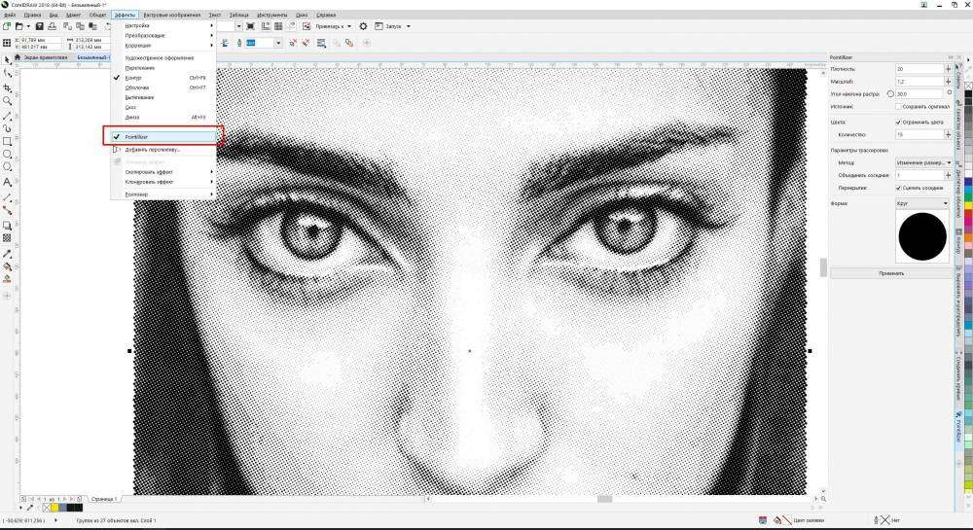This screenshot has height=530, width=973.
Task: Select the Pick (arrow) tool
Action: [8, 59]
